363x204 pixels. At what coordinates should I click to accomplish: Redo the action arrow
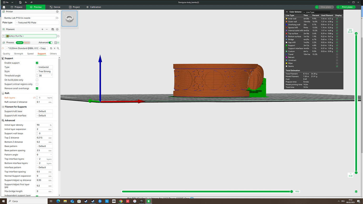[x=32, y=2]
